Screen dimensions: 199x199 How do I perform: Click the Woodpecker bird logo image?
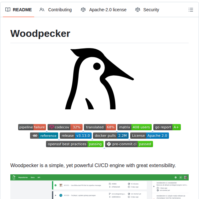[99, 79]
